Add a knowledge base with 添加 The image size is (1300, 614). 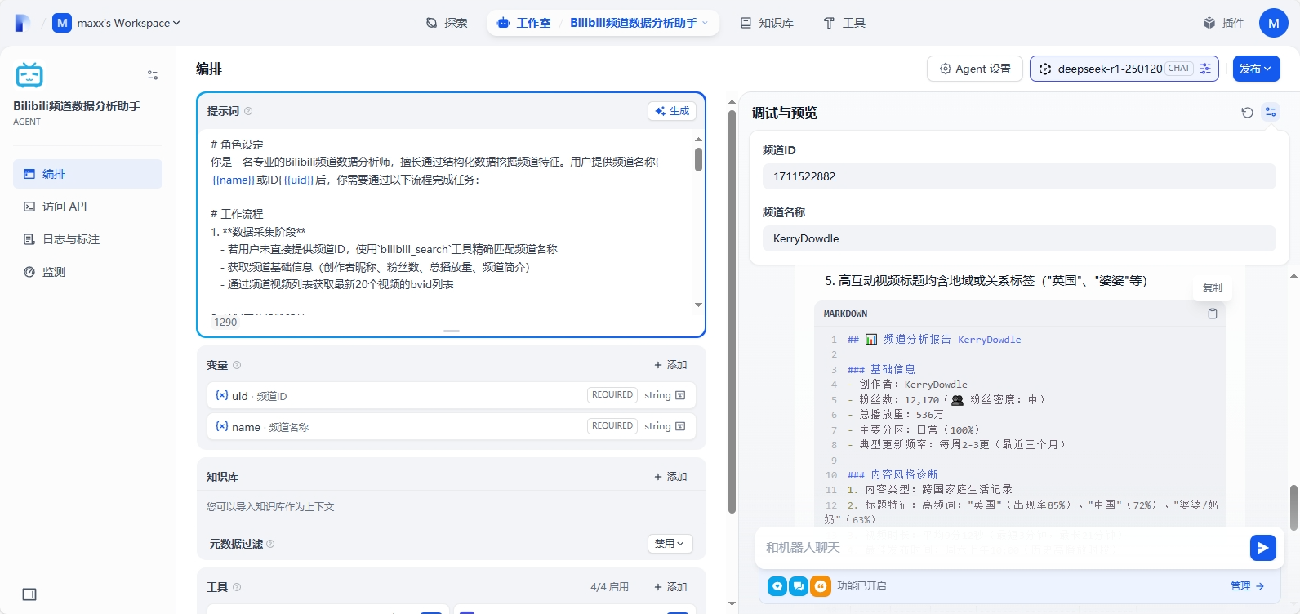pos(670,477)
